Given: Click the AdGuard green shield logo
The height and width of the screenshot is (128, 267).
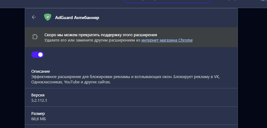Looking at the screenshot, I should (x=47, y=17).
